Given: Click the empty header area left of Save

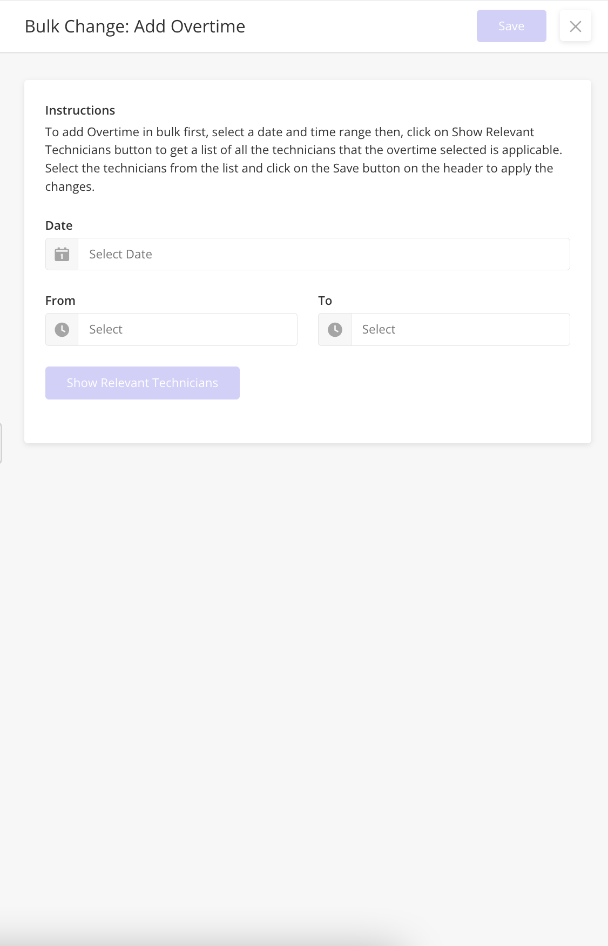Looking at the screenshot, I should click(x=361, y=26).
